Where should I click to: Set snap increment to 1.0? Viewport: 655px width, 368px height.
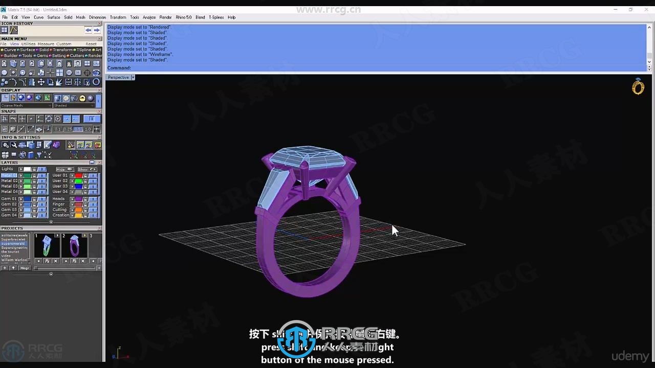88,129
